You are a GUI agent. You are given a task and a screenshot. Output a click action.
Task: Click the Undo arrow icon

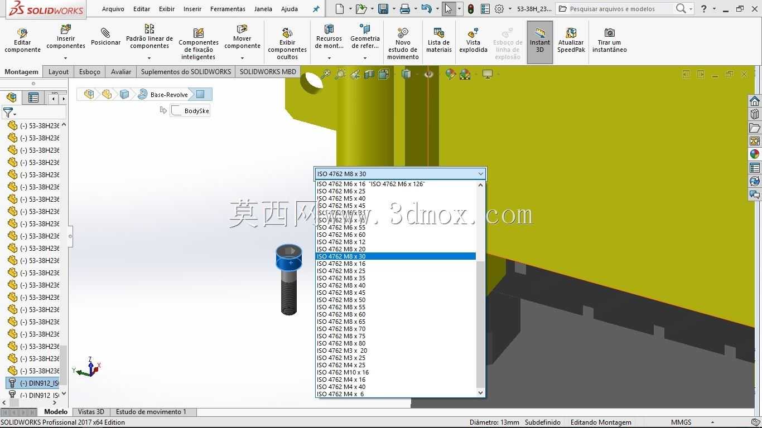(427, 9)
